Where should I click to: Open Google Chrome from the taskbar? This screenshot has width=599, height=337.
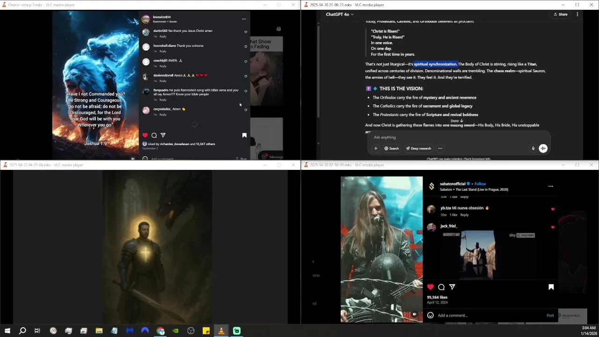click(x=161, y=331)
